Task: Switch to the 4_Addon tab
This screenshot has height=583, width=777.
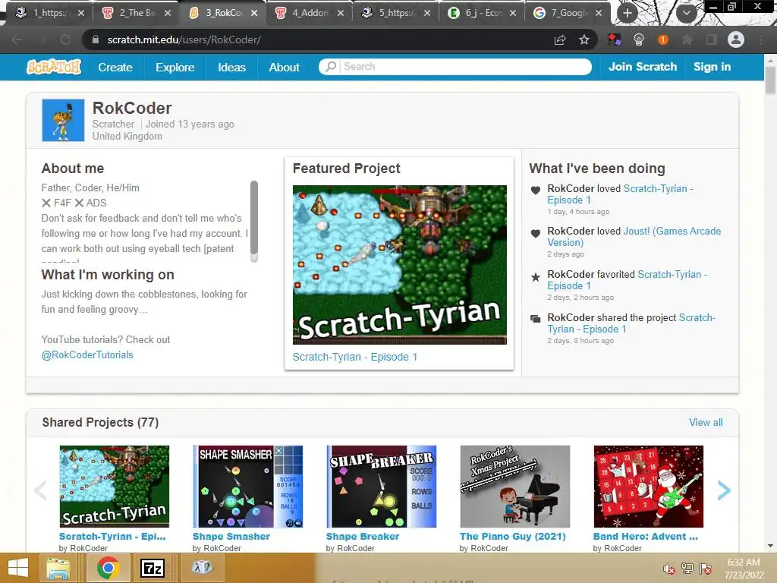Action: [x=309, y=13]
